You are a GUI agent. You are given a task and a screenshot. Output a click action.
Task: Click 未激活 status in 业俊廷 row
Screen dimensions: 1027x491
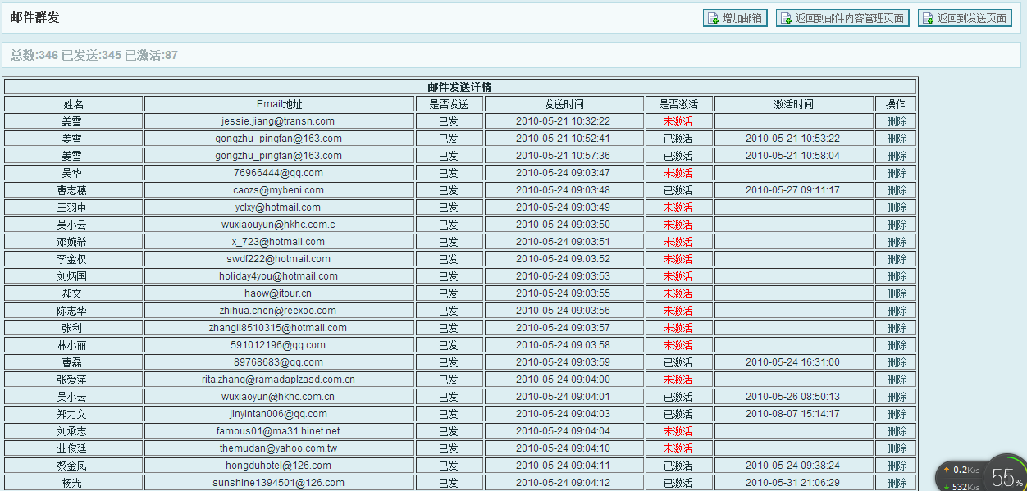click(x=678, y=448)
